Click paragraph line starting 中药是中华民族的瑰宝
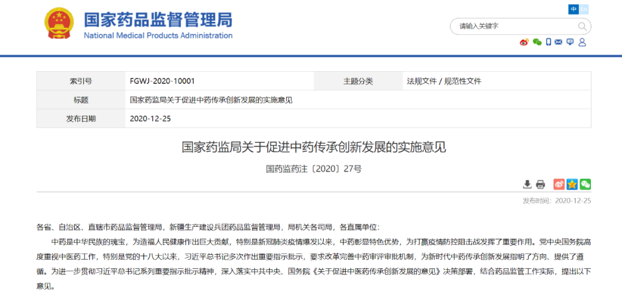 tap(321, 242)
